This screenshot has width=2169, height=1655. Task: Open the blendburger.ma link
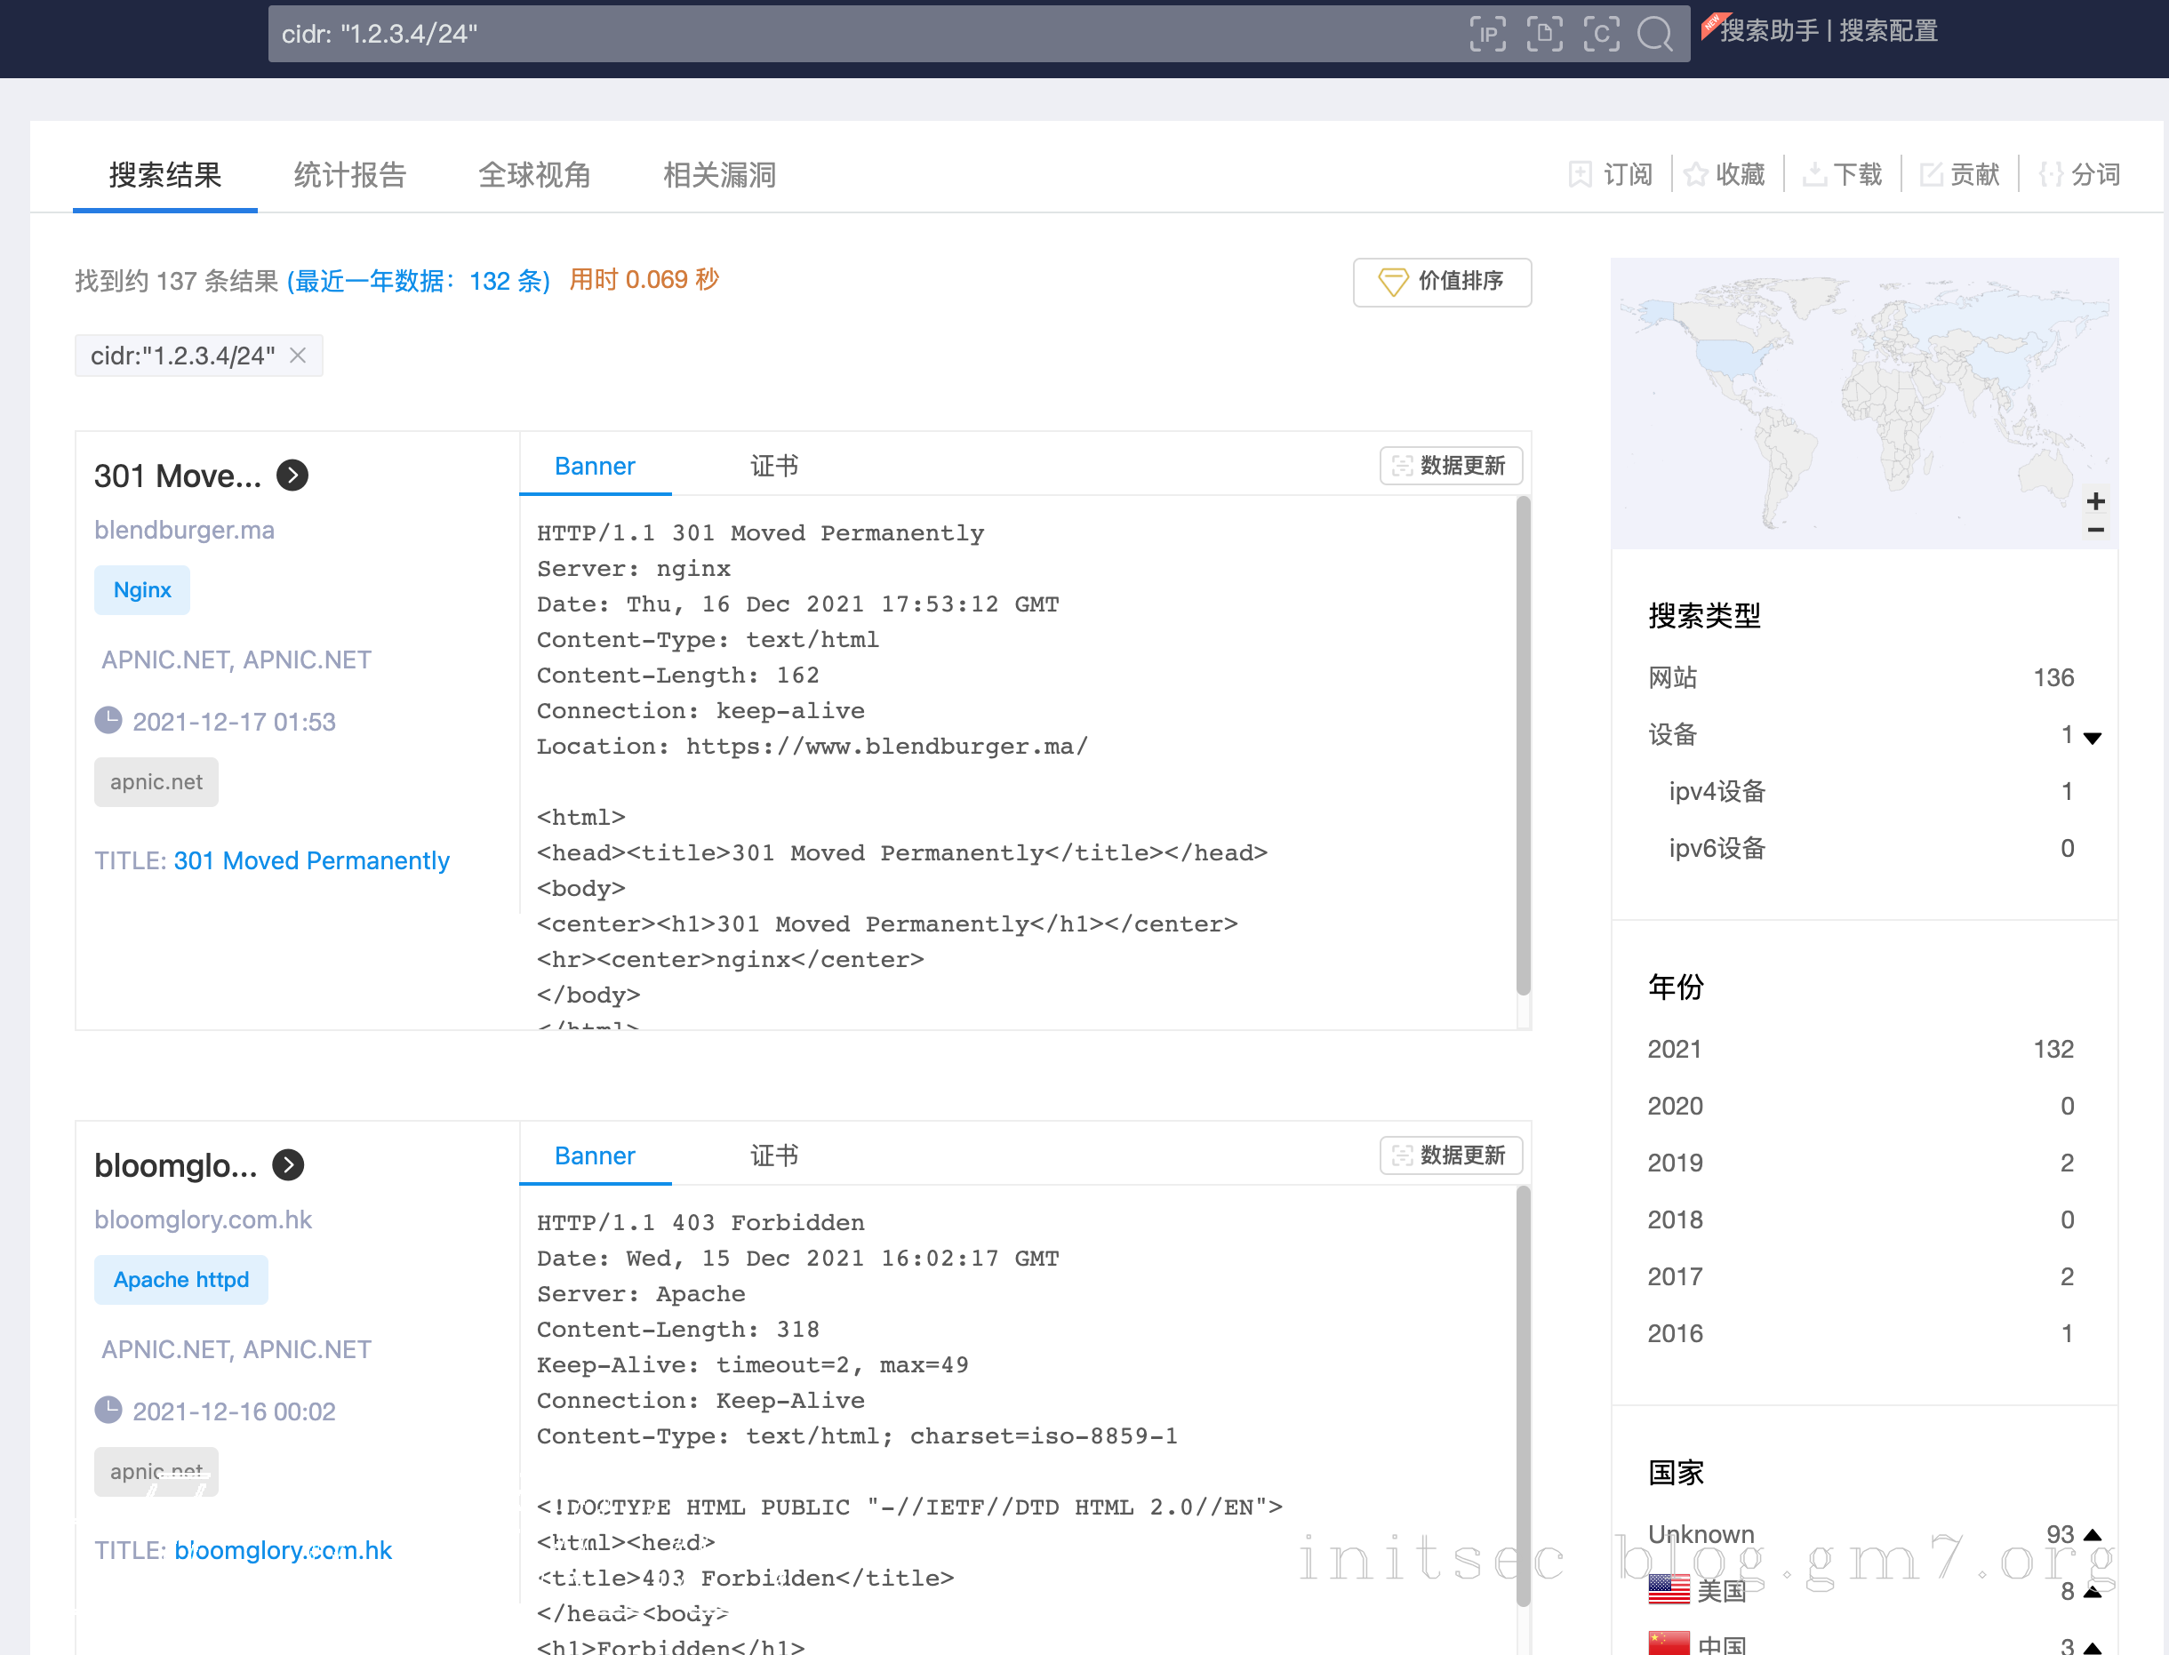pos(184,530)
